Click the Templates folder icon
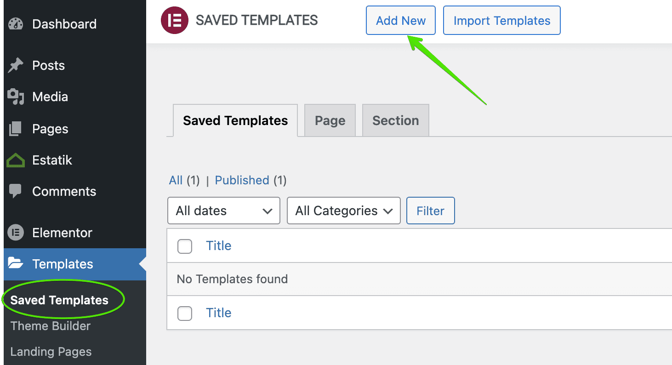This screenshot has height=365, width=672. [x=16, y=264]
